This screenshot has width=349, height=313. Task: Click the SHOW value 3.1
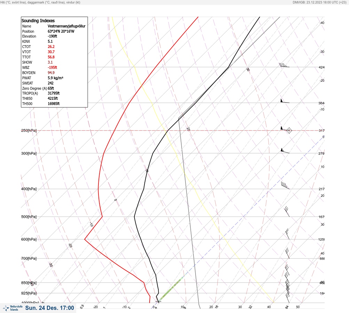click(x=50, y=62)
